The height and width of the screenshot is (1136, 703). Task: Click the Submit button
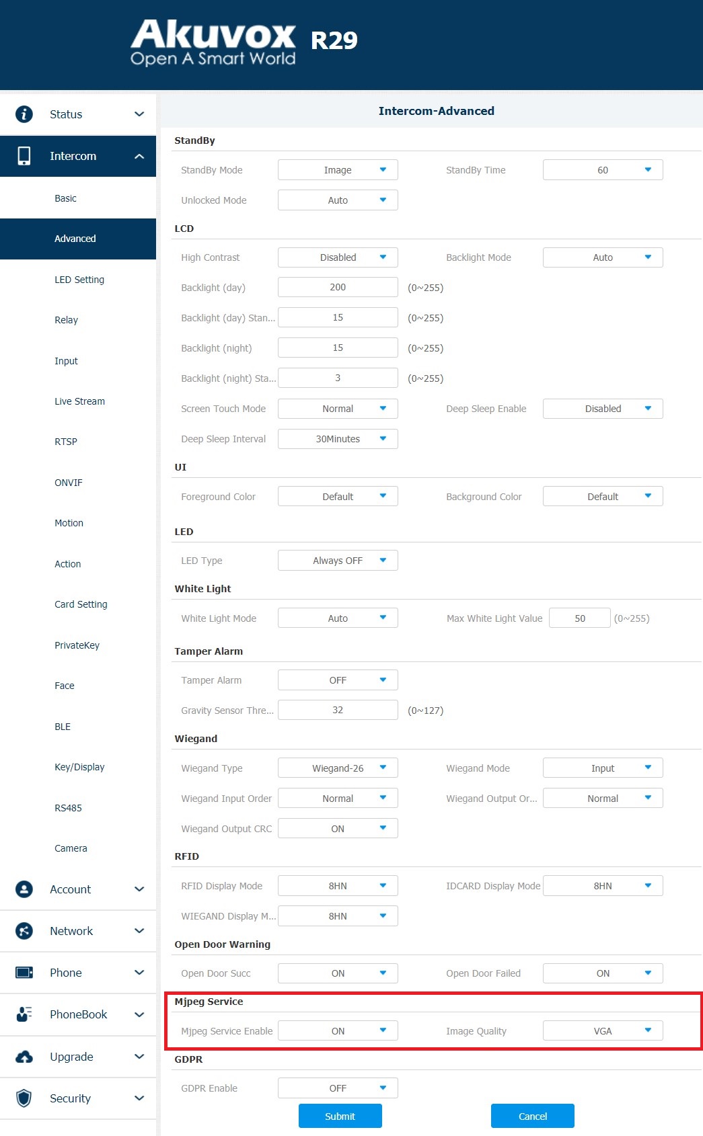(x=340, y=1117)
